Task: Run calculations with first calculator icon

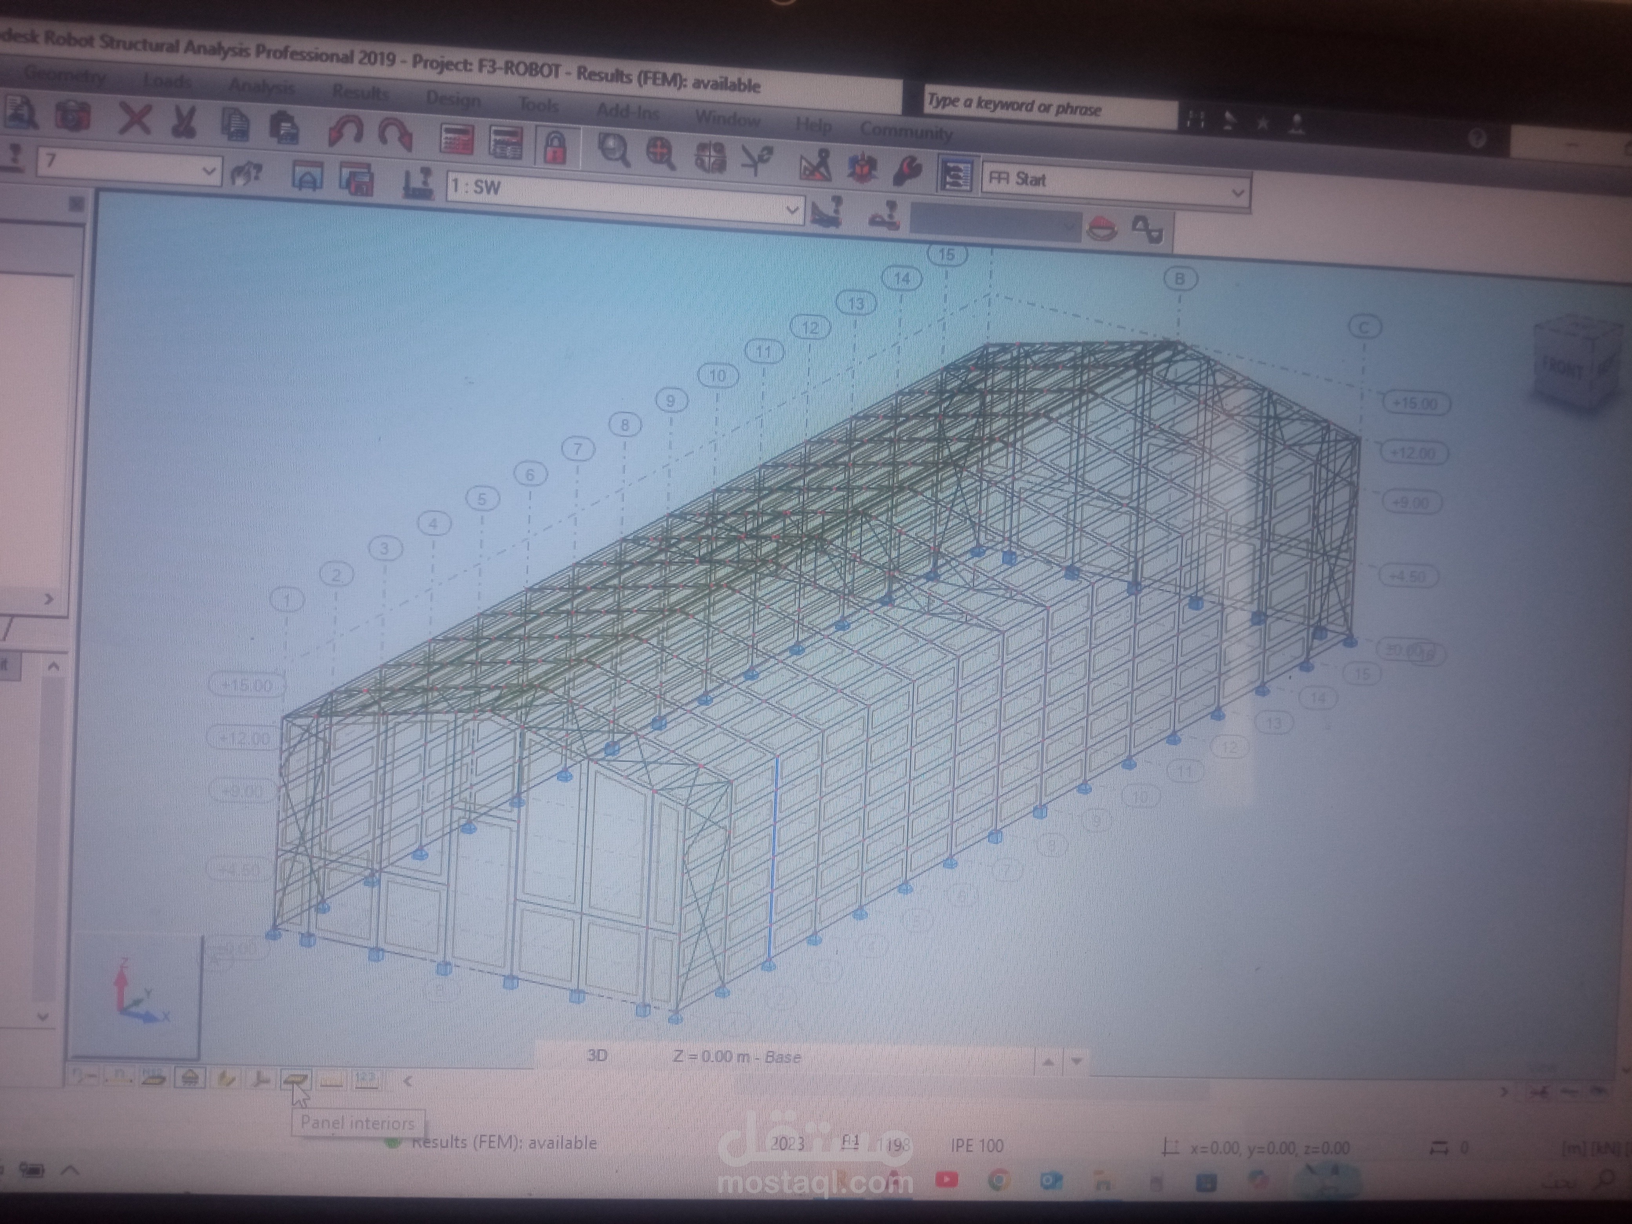Action: pos(457,139)
